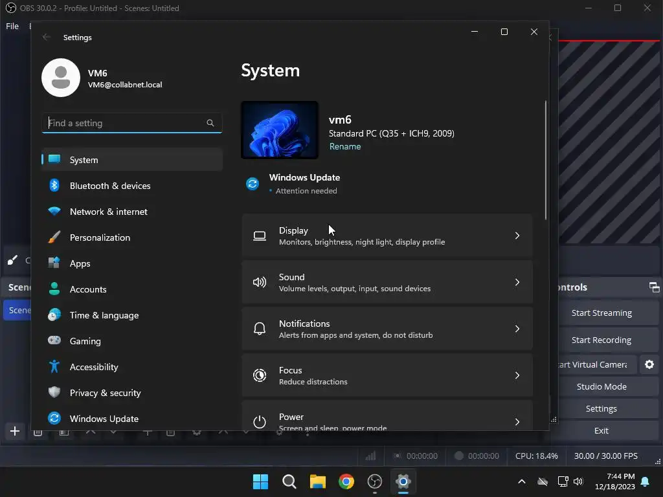Click the Rename link for vm6
The height and width of the screenshot is (497, 663).
click(345, 147)
